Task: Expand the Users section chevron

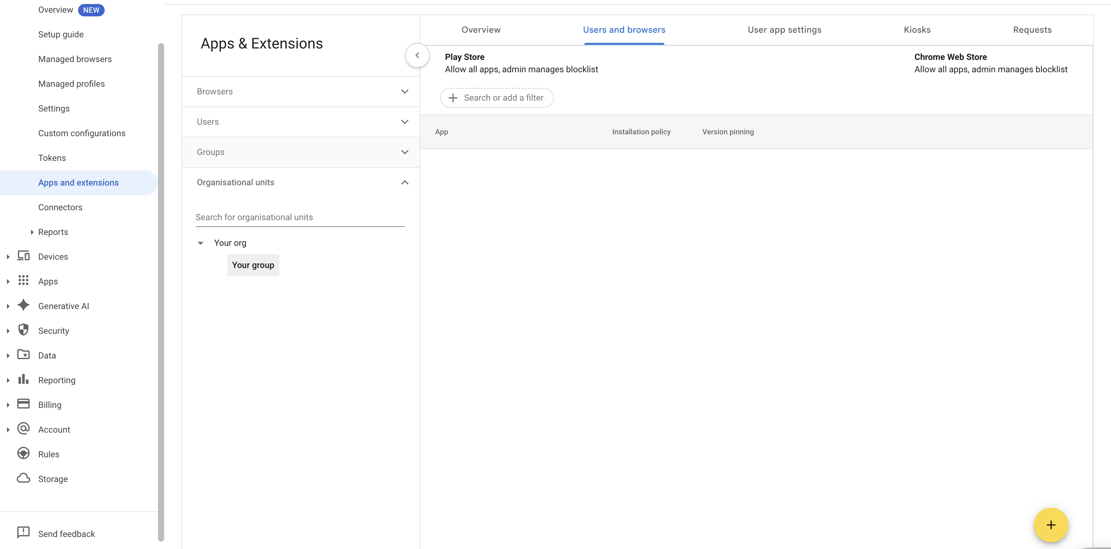Action: point(405,122)
